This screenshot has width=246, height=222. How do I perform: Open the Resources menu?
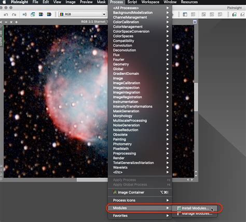(x=189, y=2)
